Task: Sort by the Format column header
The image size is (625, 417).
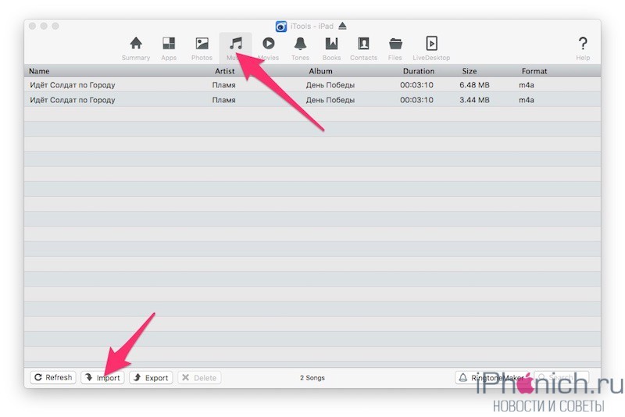Action: coord(534,71)
